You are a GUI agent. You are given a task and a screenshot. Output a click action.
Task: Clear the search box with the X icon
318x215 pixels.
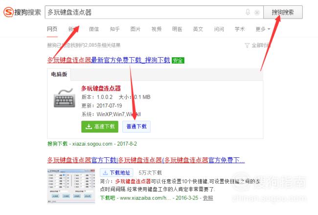pyautogui.click(x=257, y=13)
